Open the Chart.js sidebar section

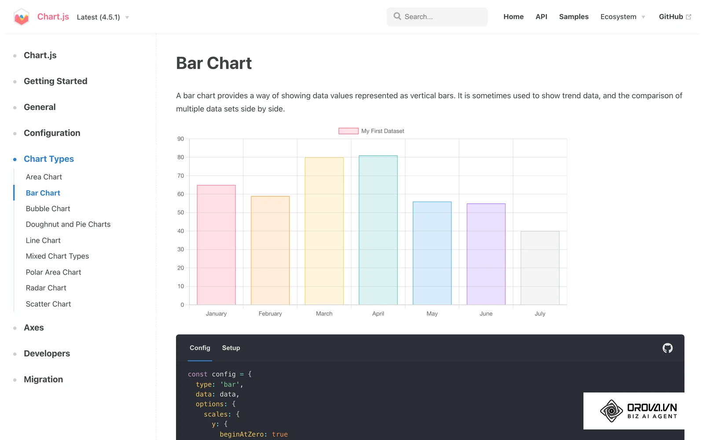(x=40, y=55)
